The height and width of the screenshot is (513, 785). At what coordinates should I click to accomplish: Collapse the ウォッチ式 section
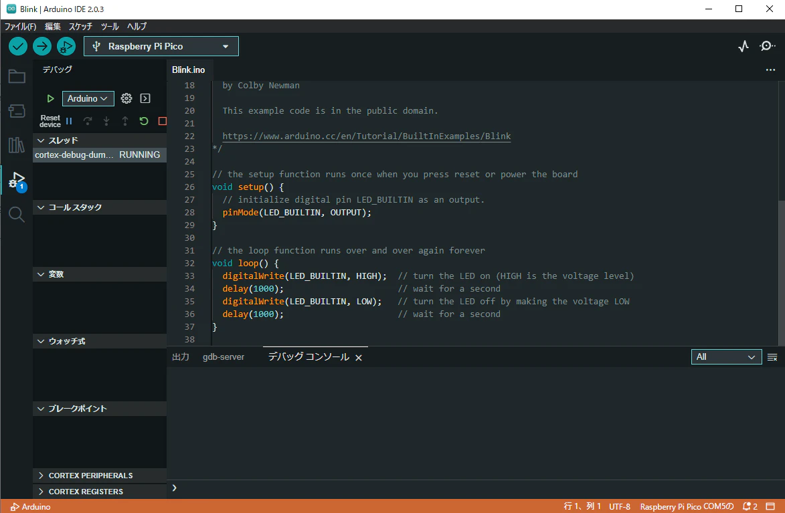pos(100,341)
